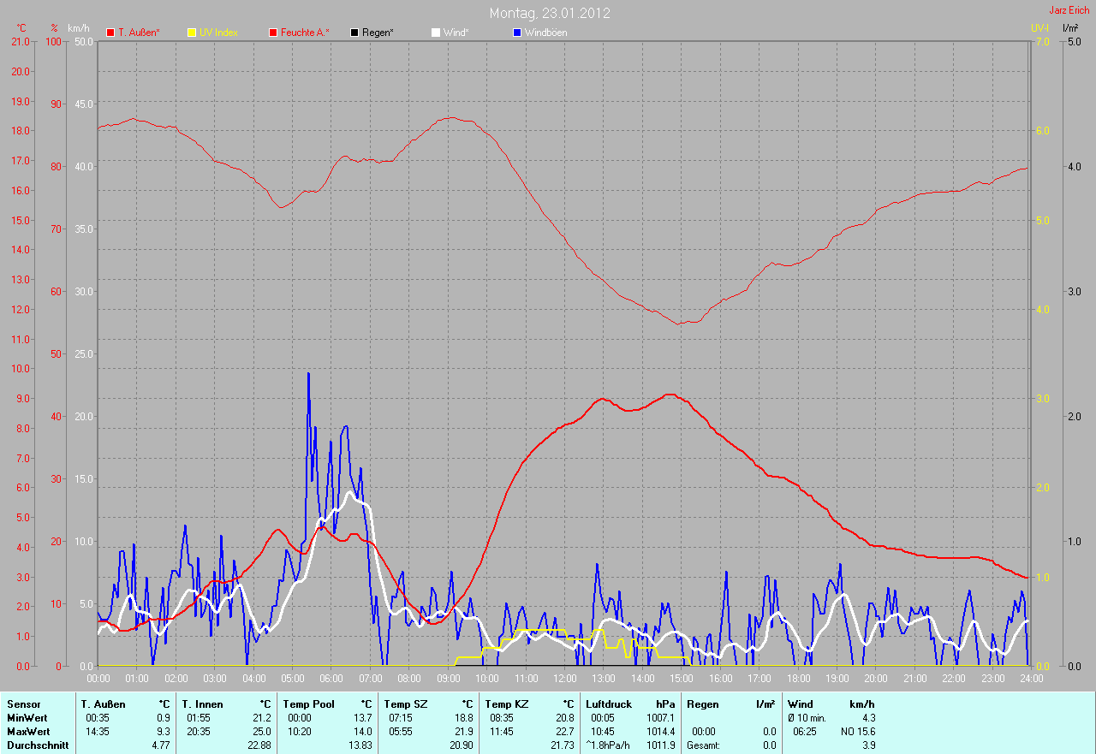Select the 'MaxWert' row label
Screen dimensions: 1096x754
click(x=29, y=732)
